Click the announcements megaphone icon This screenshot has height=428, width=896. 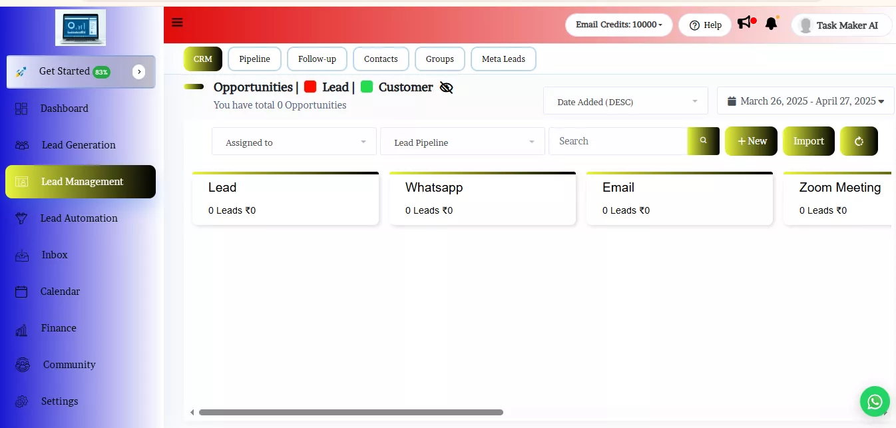point(744,23)
